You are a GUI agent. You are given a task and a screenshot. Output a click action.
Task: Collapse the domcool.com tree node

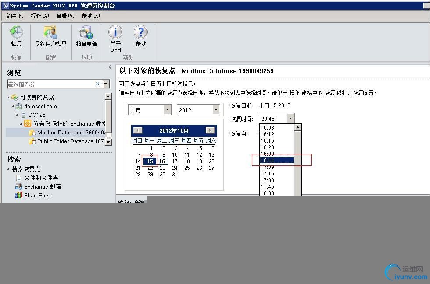13,106
